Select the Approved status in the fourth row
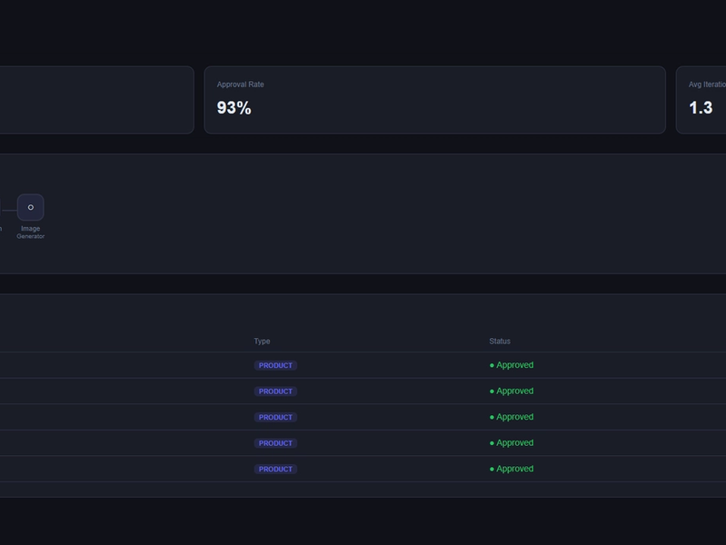This screenshot has height=545, width=726. tap(512, 443)
